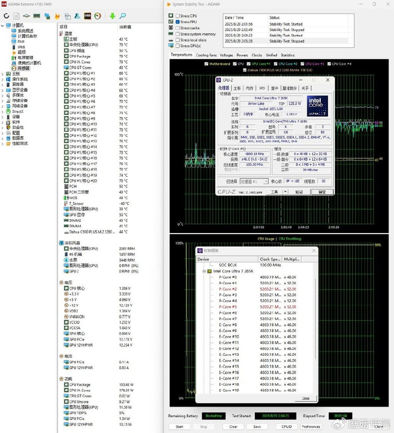The image size is (394, 433).
Task: Click the Save button in stability test
Action: coord(257,427)
